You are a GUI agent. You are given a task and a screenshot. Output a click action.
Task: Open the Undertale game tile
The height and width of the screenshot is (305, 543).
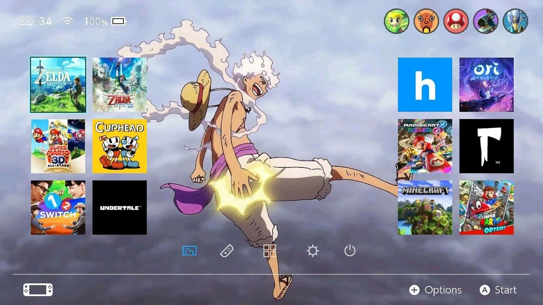click(x=120, y=208)
